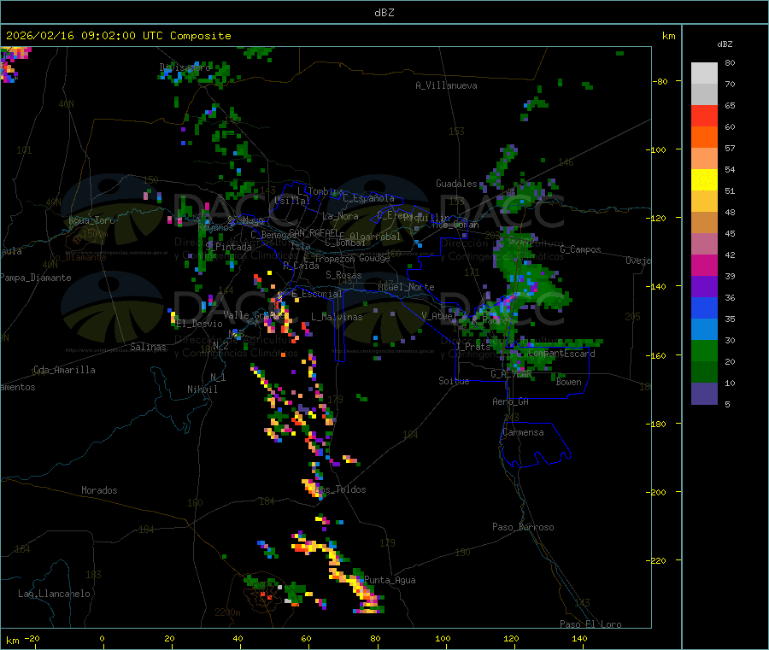Click the A_Villanueva label
This screenshot has width=769, height=650.
coord(446,85)
